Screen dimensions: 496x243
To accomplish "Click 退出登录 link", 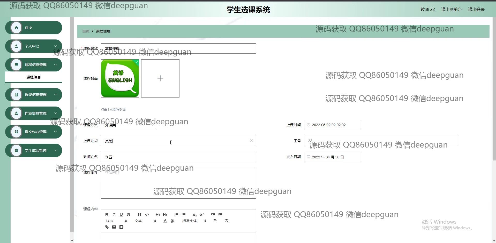I will (x=476, y=10).
